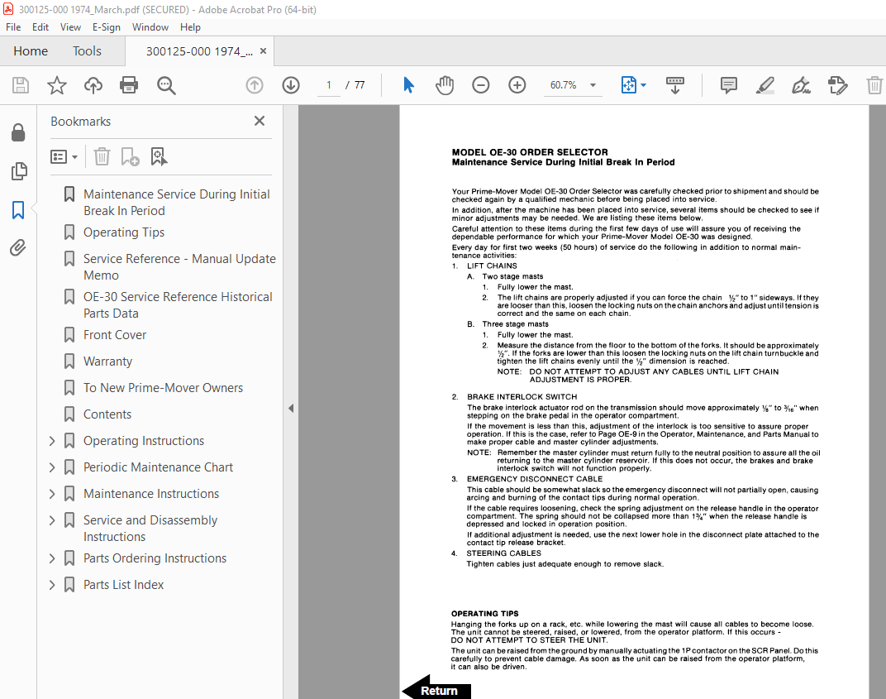Add a sticky note comment
This screenshot has width=886, height=699.
tap(728, 84)
